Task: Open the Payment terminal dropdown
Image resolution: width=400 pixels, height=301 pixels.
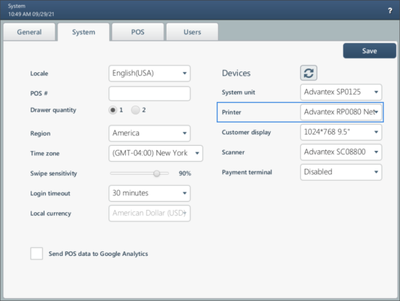Action: click(x=341, y=172)
